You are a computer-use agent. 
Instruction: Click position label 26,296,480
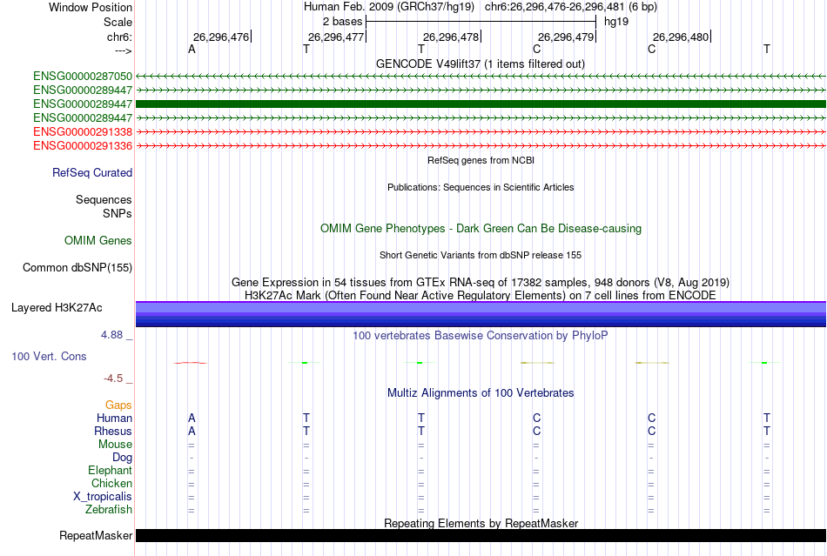pyautogui.click(x=681, y=37)
